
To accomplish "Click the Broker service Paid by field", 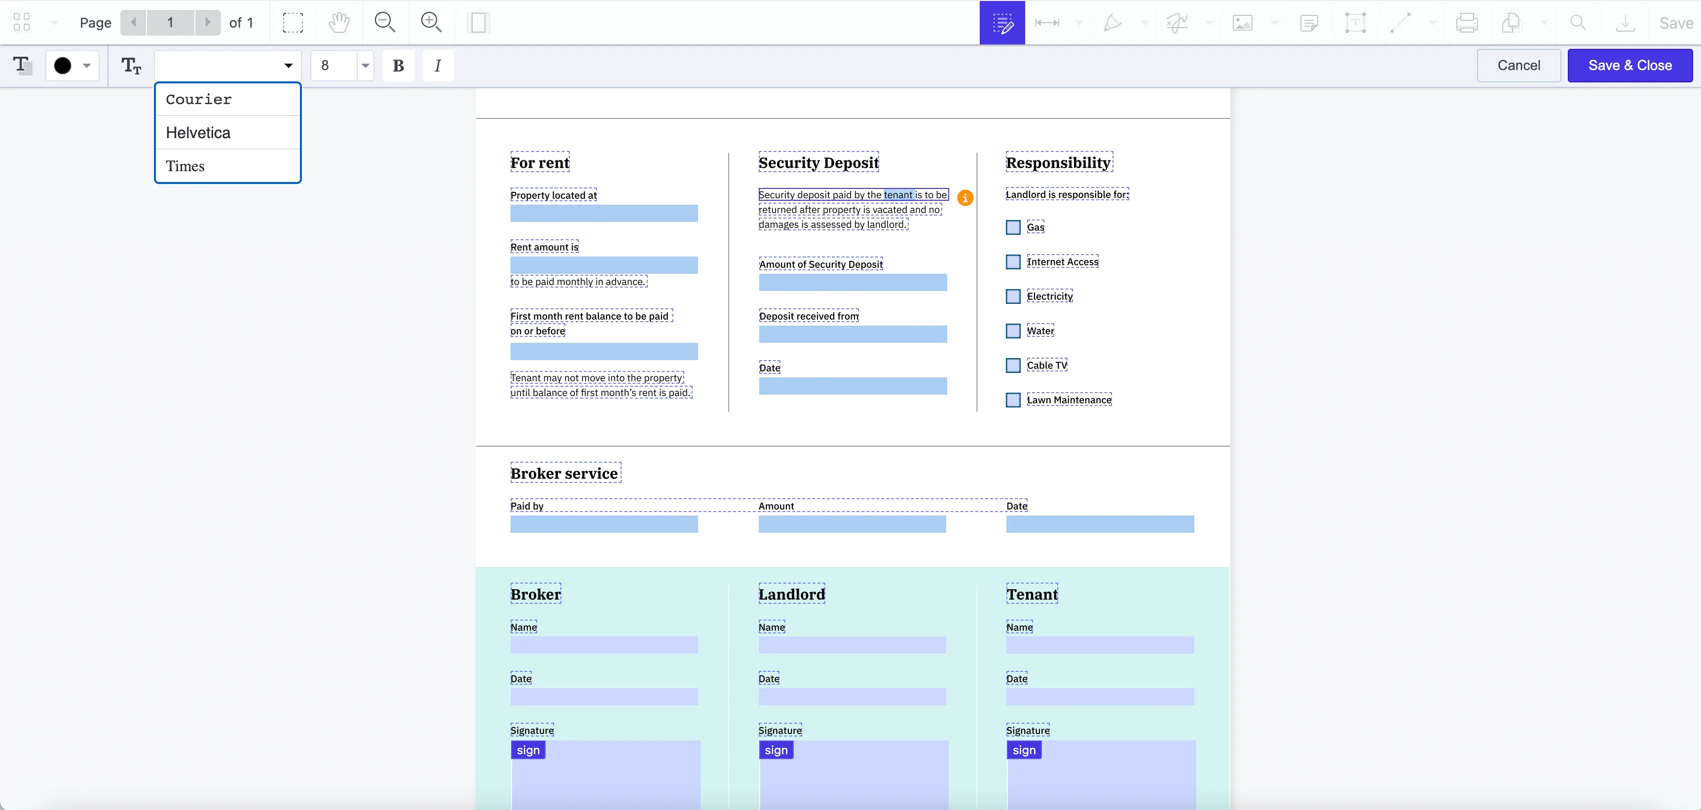I will tap(603, 524).
